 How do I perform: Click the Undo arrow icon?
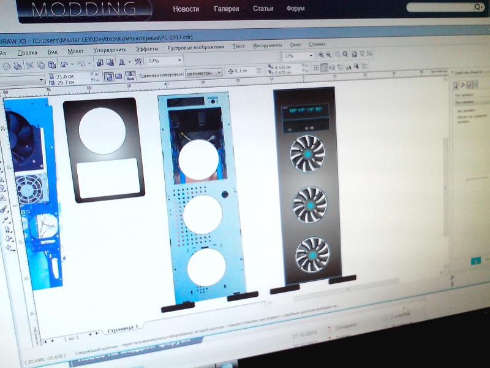click(x=64, y=64)
